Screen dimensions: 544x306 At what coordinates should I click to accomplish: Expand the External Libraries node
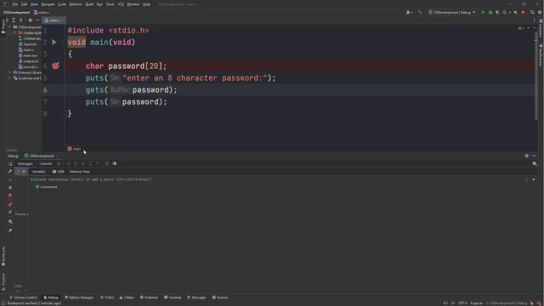click(x=9, y=72)
